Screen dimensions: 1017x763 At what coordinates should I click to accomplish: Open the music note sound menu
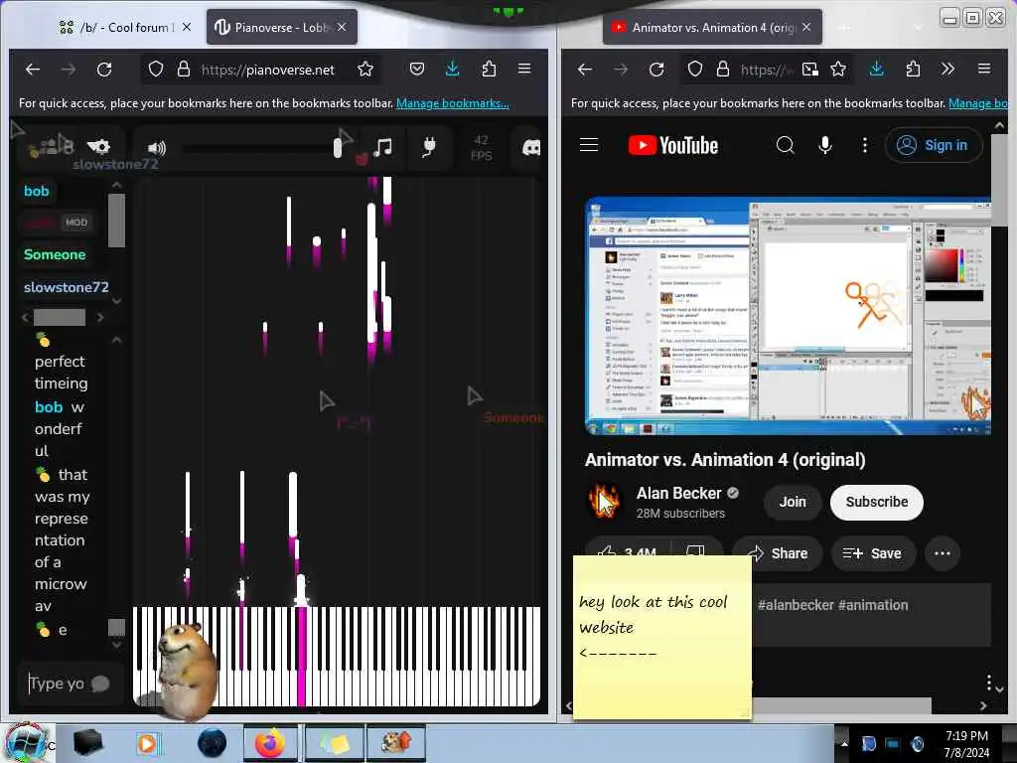(382, 147)
